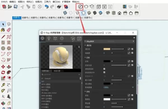This screenshot has height=109, width=168.
Task: Click the Undo blue arrow icon
Action: pos(46,7)
